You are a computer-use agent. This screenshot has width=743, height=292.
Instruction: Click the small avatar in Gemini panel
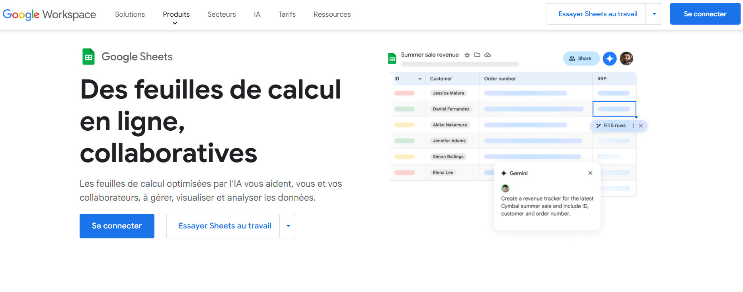coord(505,188)
